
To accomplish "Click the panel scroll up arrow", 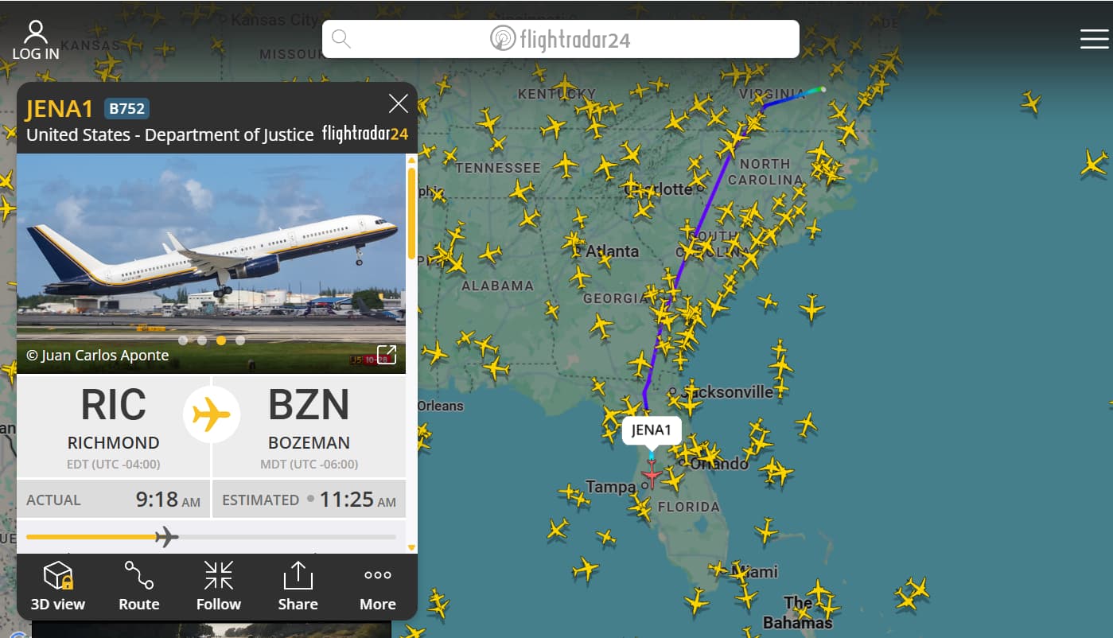I will pos(411,160).
